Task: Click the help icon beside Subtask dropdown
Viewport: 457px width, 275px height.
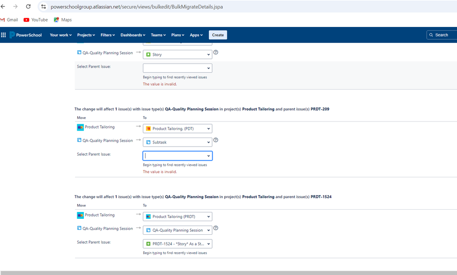Action: tap(215, 140)
